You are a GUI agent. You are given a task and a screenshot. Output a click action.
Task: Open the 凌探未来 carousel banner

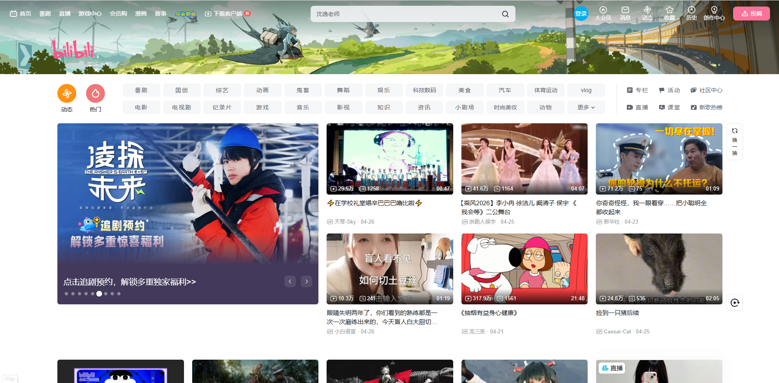pyautogui.click(x=188, y=214)
